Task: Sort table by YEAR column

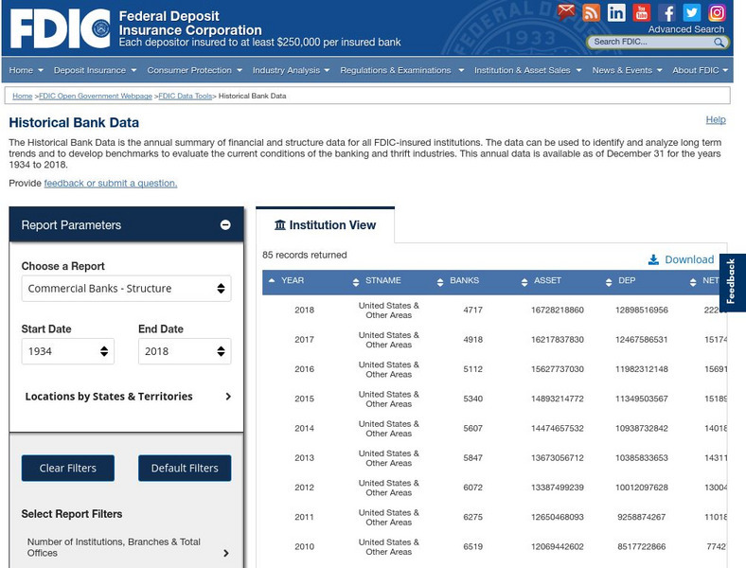Action: (292, 281)
